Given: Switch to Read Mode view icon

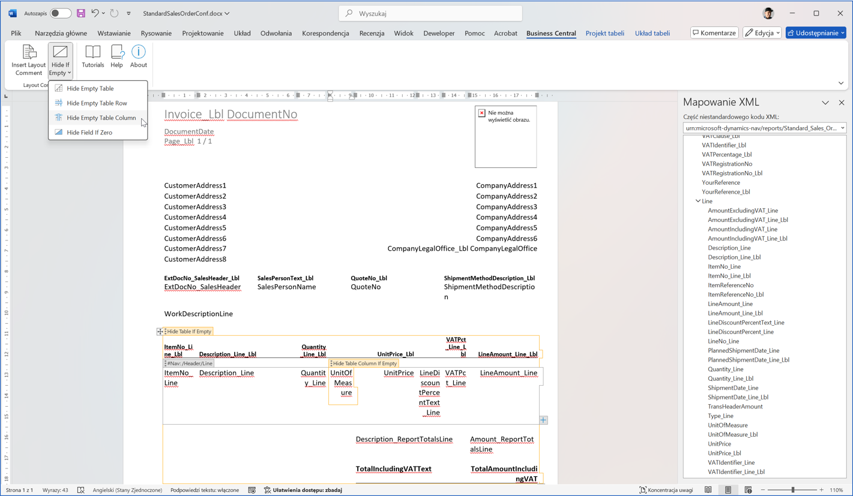Looking at the screenshot, I should (708, 490).
